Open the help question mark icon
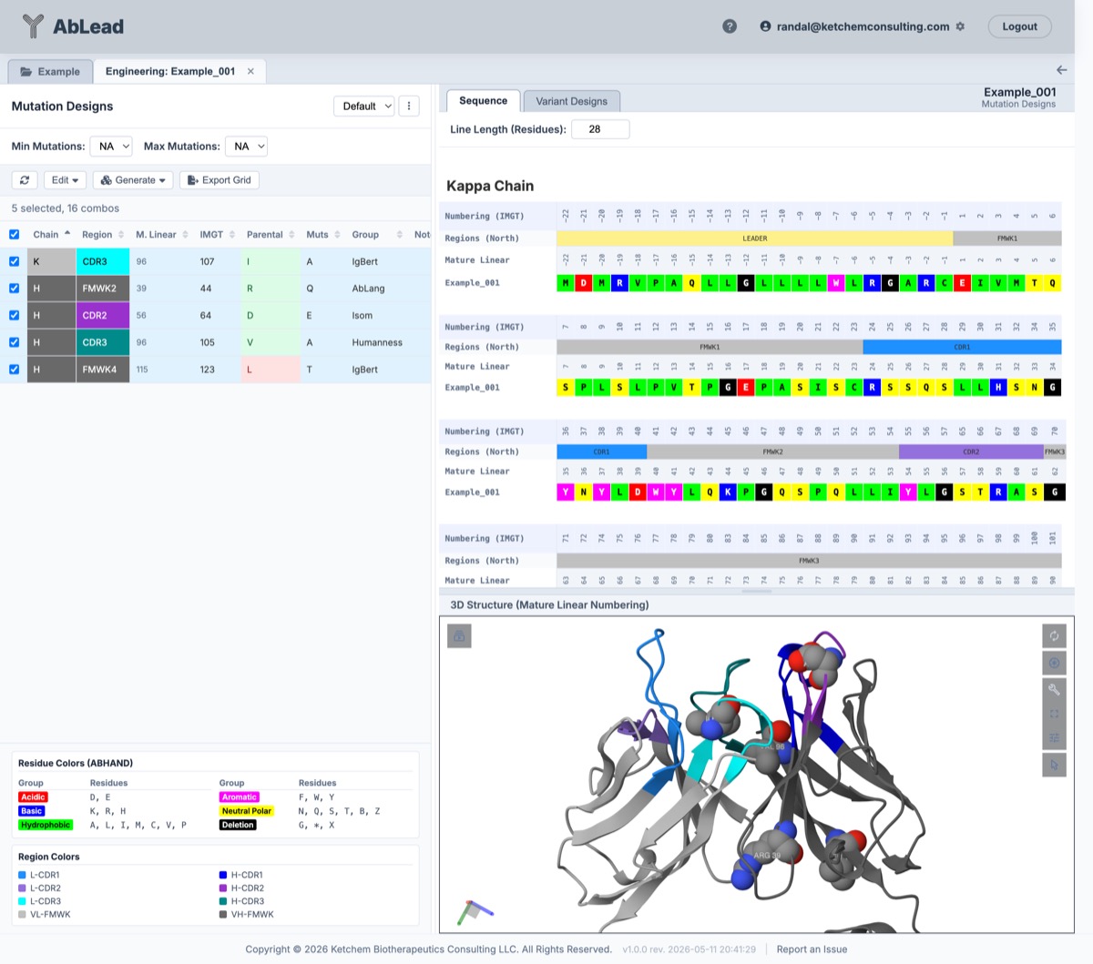The image size is (1093, 964). [730, 26]
